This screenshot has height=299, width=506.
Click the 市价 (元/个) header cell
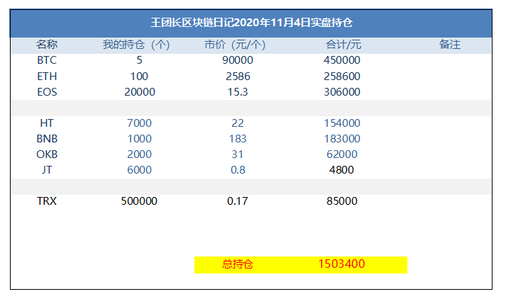(235, 45)
